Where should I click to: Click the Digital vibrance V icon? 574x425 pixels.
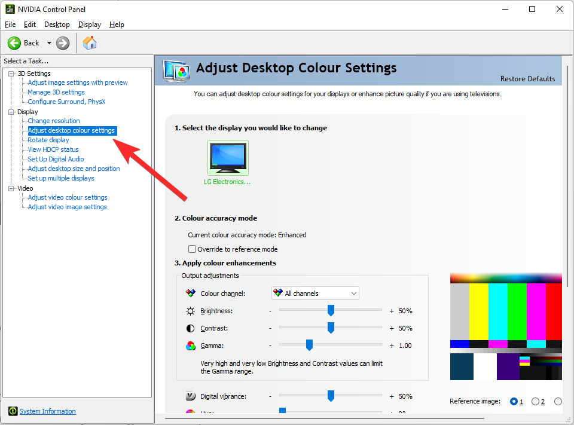click(191, 396)
